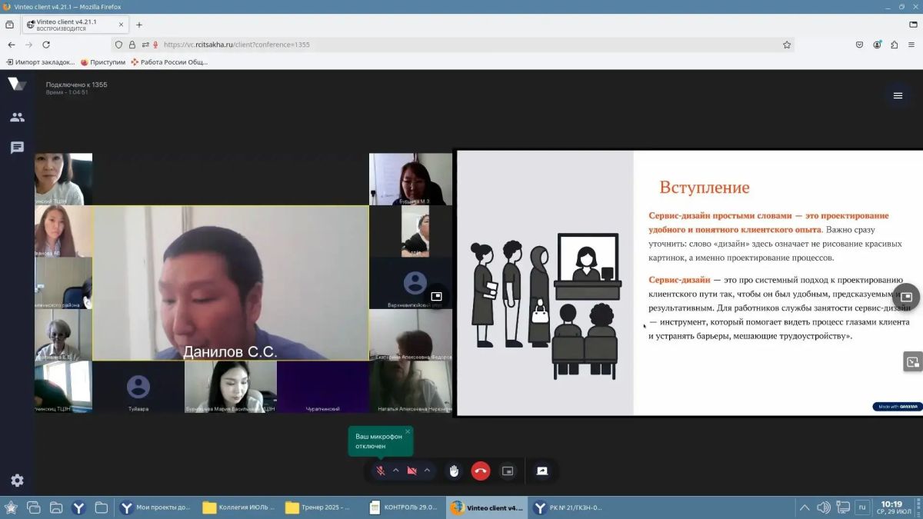923x519 pixels.
Task: Start screen sharing with the laptop icon
Action: point(542,471)
